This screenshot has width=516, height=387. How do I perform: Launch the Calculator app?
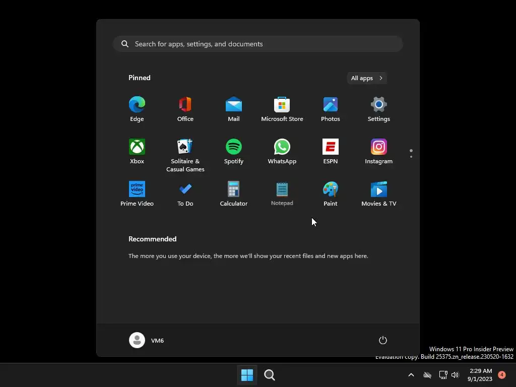coord(234,194)
